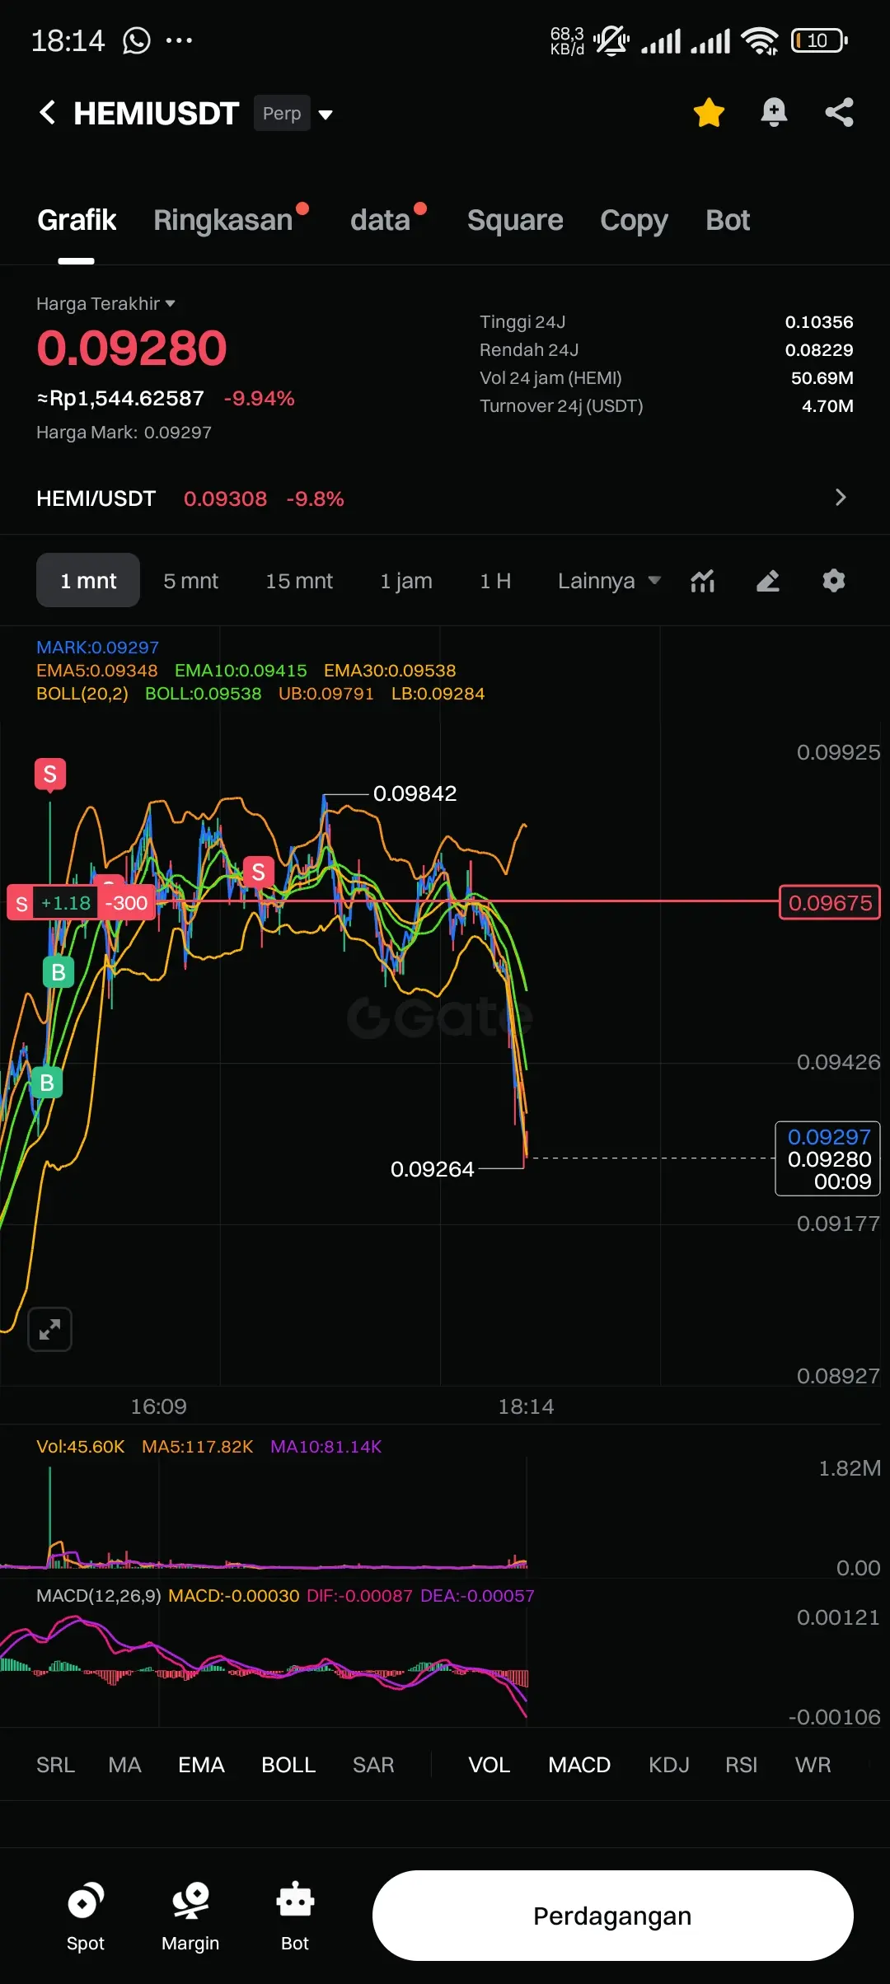Open Spot trading icon

(86, 1916)
